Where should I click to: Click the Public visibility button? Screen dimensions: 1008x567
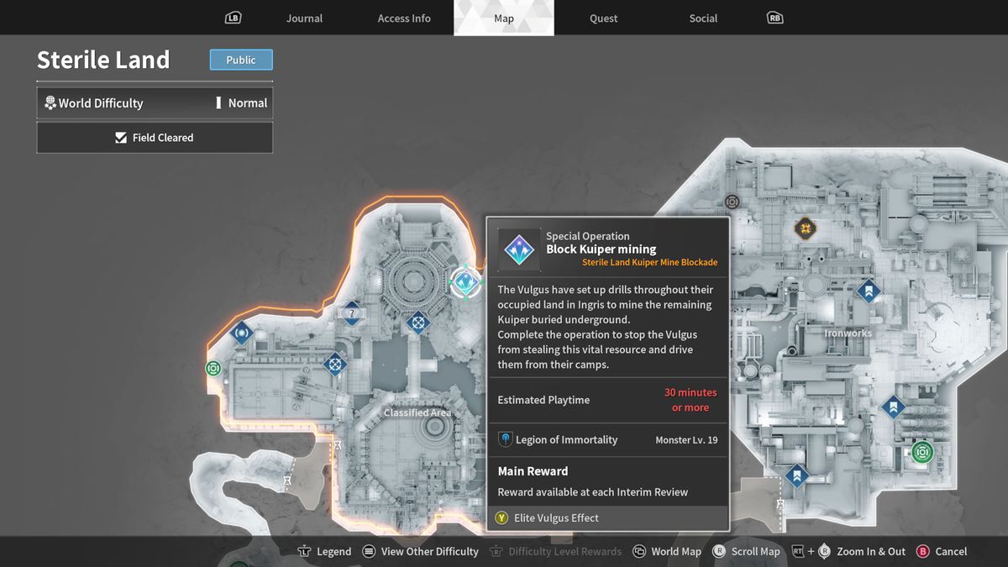pyautogui.click(x=241, y=59)
